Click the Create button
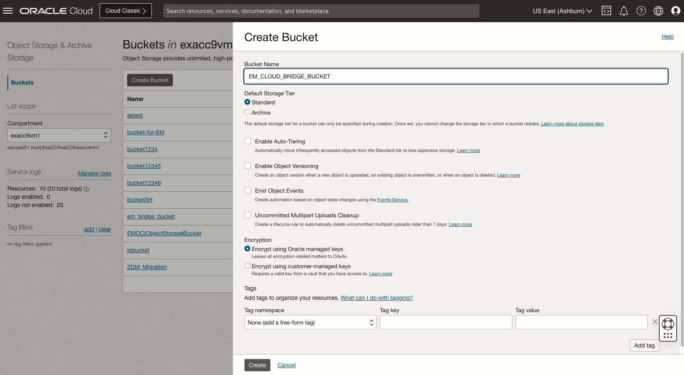This screenshot has height=375, width=684. click(257, 365)
